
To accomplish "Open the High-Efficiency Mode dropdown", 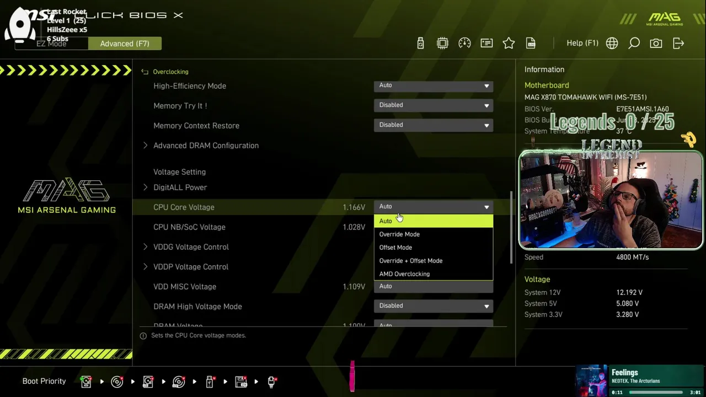I will (x=434, y=85).
